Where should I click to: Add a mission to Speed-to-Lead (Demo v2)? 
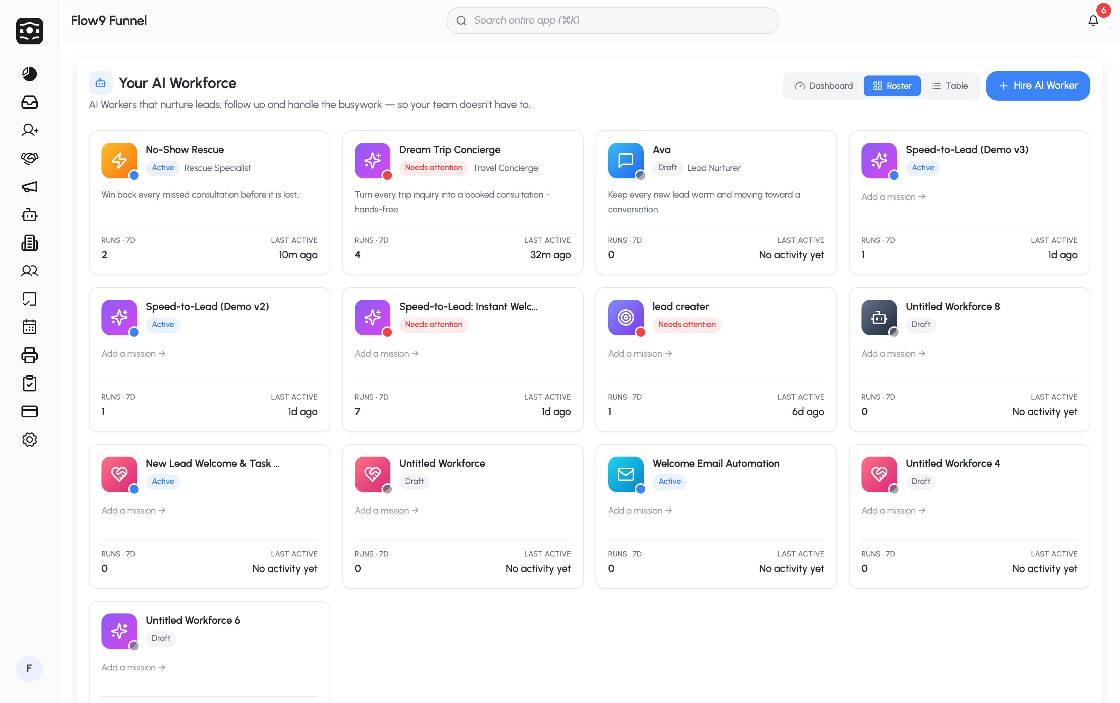click(133, 354)
